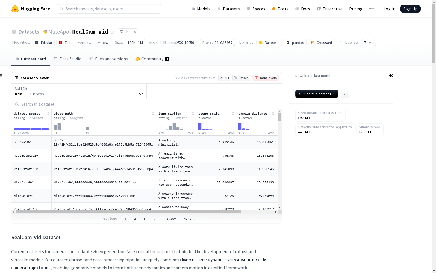Filter by the Tabular modality tag
Viewport: 436px width, 273px height.
44,43
